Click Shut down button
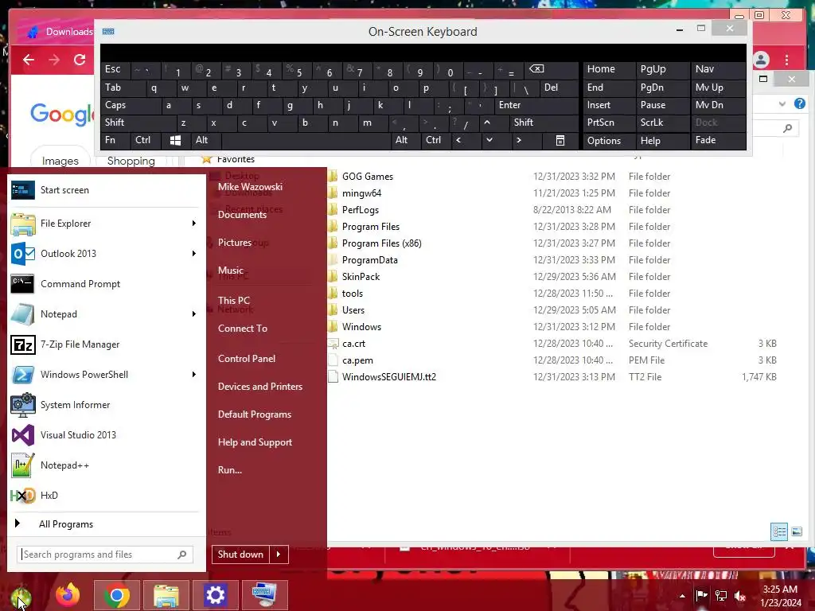 tap(240, 555)
